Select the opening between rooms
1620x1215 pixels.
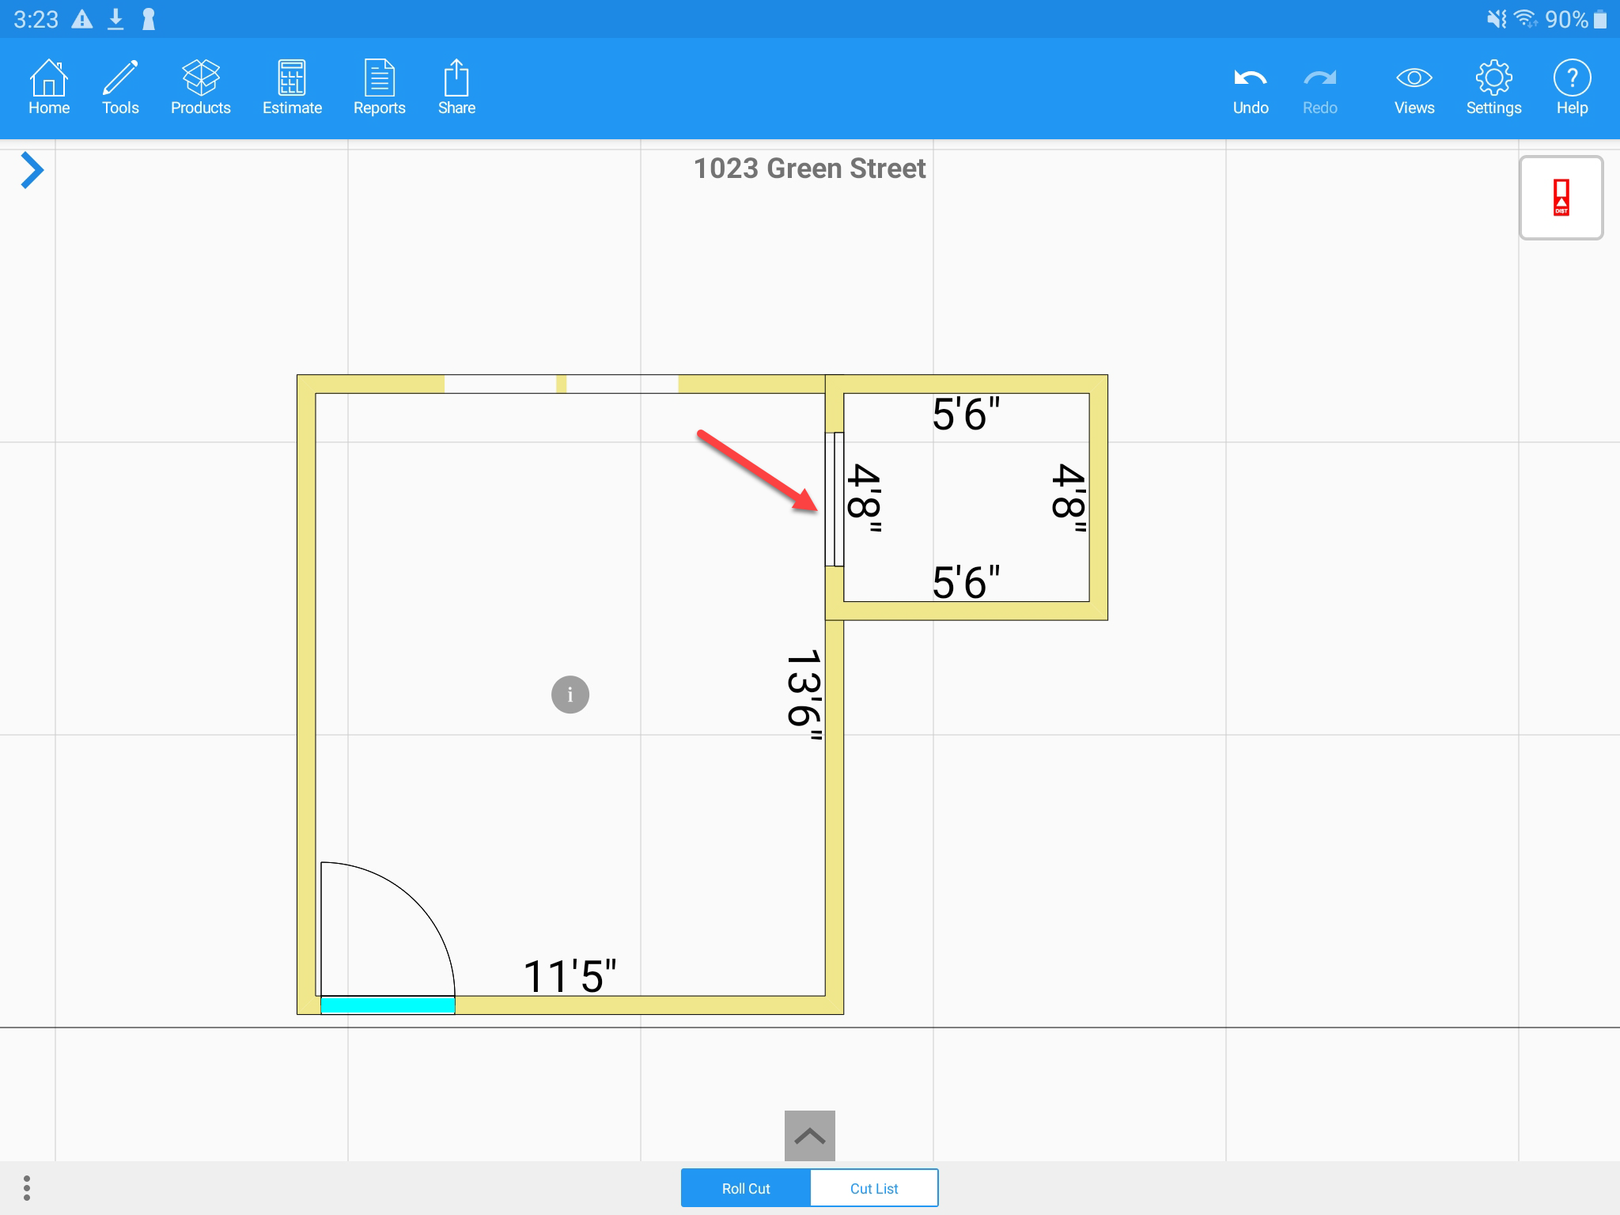835,499
